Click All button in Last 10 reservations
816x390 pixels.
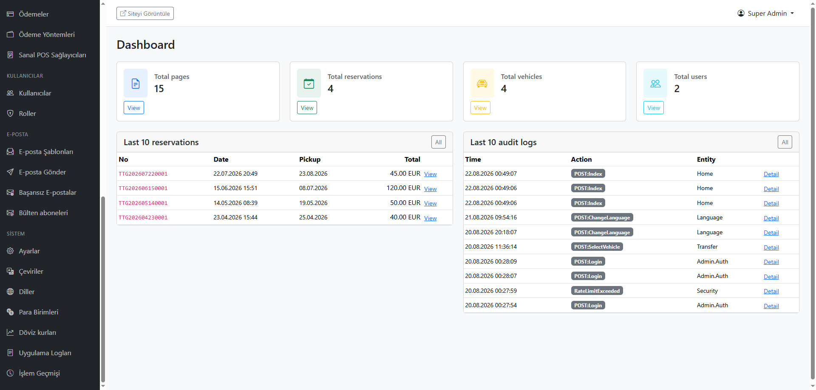pyautogui.click(x=439, y=142)
